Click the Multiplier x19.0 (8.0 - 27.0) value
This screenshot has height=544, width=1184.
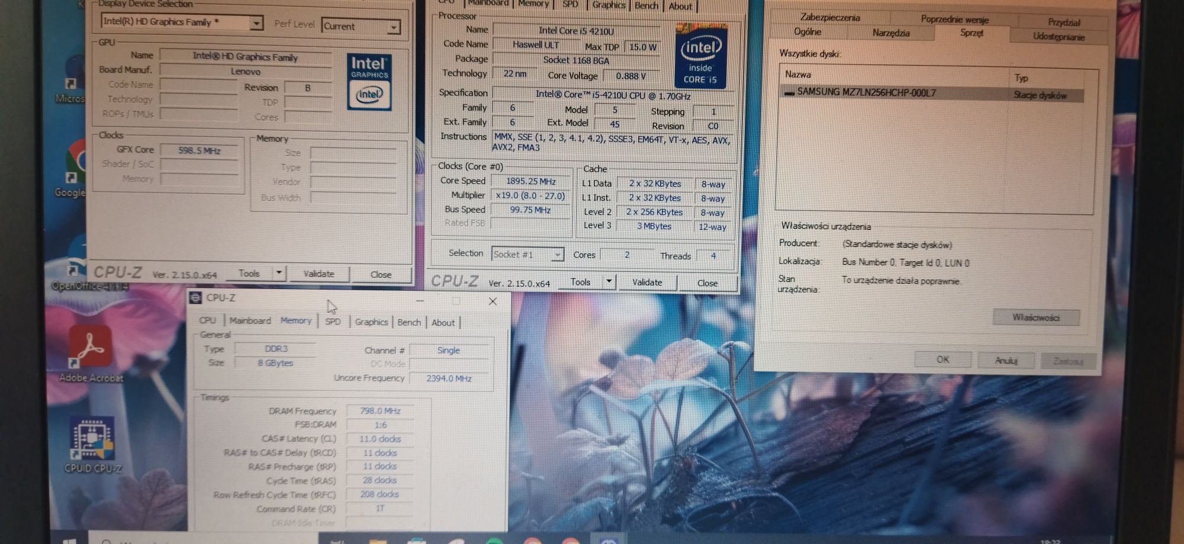point(530,196)
